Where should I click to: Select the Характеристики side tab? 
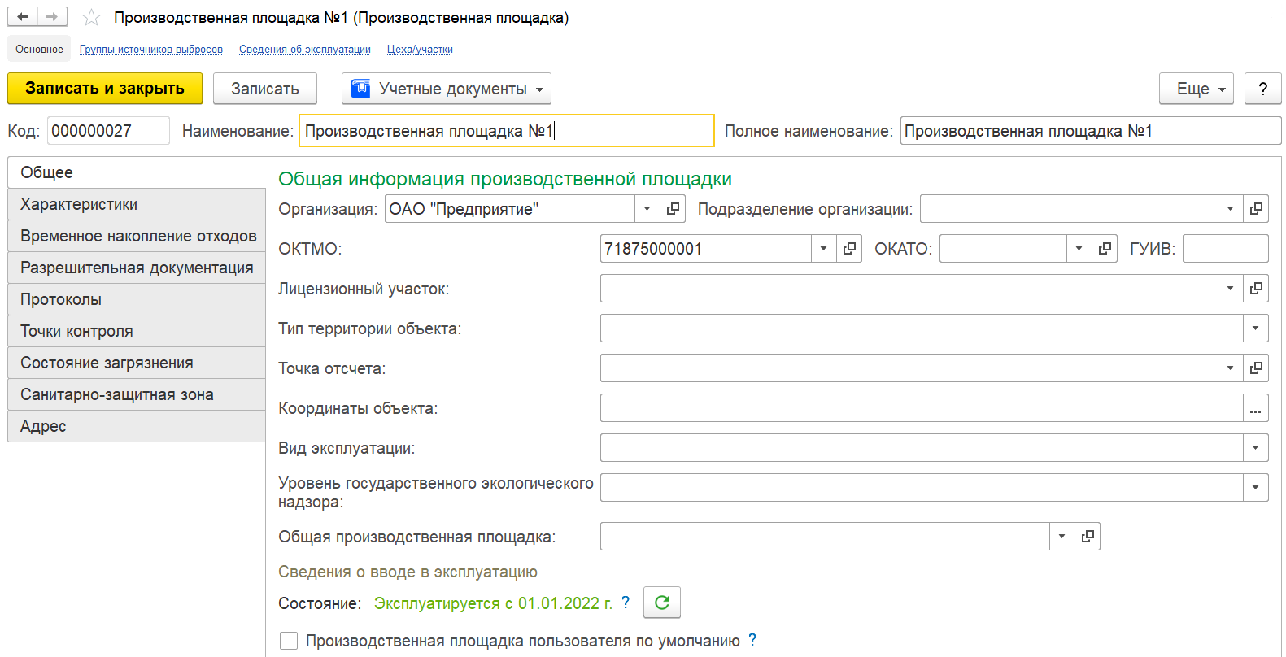click(x=137, y=204)
